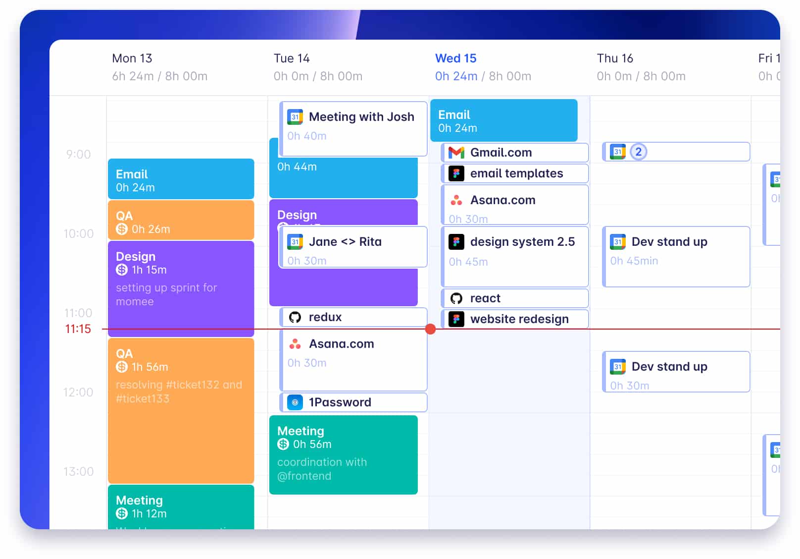Click the 1Password icon on Tuesday
This screenshot has width=800, height=559.
pos(295,402)
